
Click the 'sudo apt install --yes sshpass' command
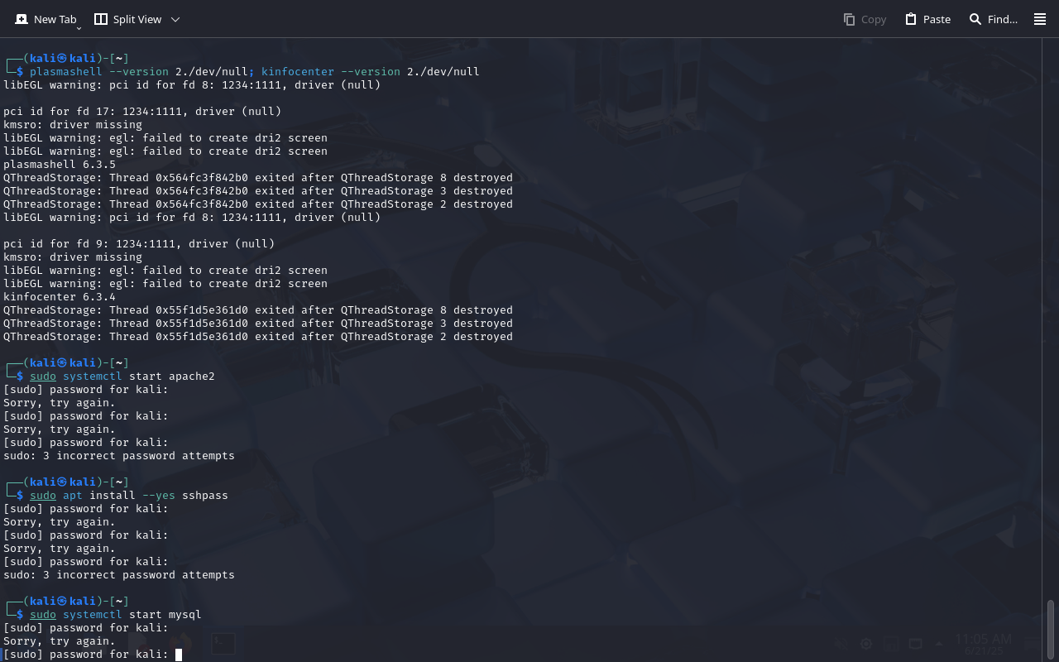129,495
